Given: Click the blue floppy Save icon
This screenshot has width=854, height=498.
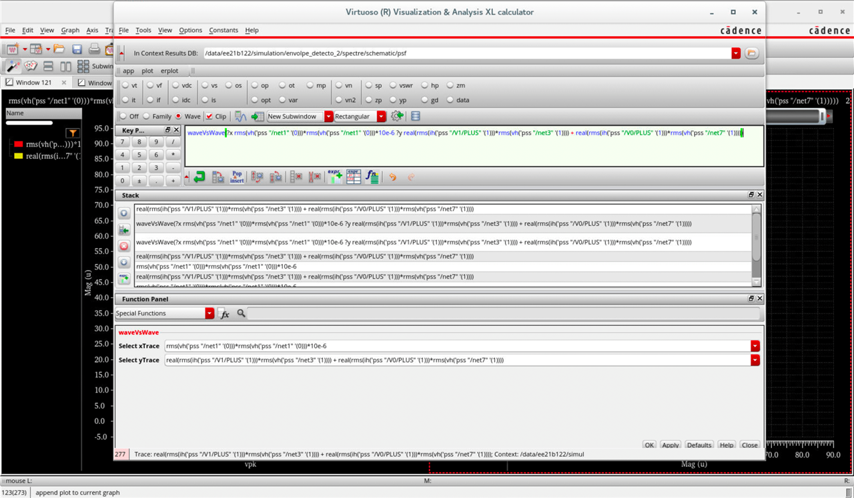Looking at the screenshot, I should click(77, 49).
